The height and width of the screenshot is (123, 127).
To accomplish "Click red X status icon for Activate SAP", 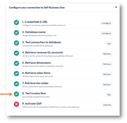I will [16, 104].
